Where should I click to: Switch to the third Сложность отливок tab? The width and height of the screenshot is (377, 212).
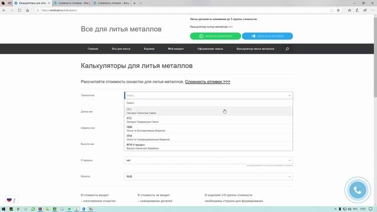click(x=111, y=3)
